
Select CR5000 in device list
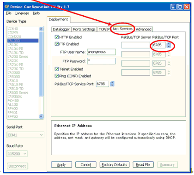(14, 77)
